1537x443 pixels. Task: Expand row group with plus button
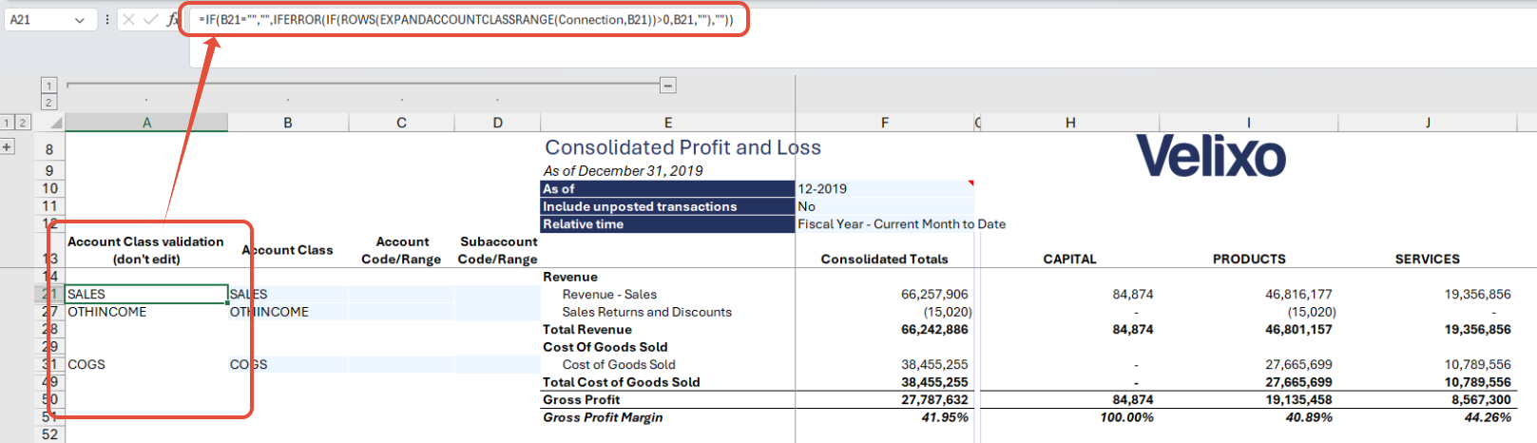(8, 147)
